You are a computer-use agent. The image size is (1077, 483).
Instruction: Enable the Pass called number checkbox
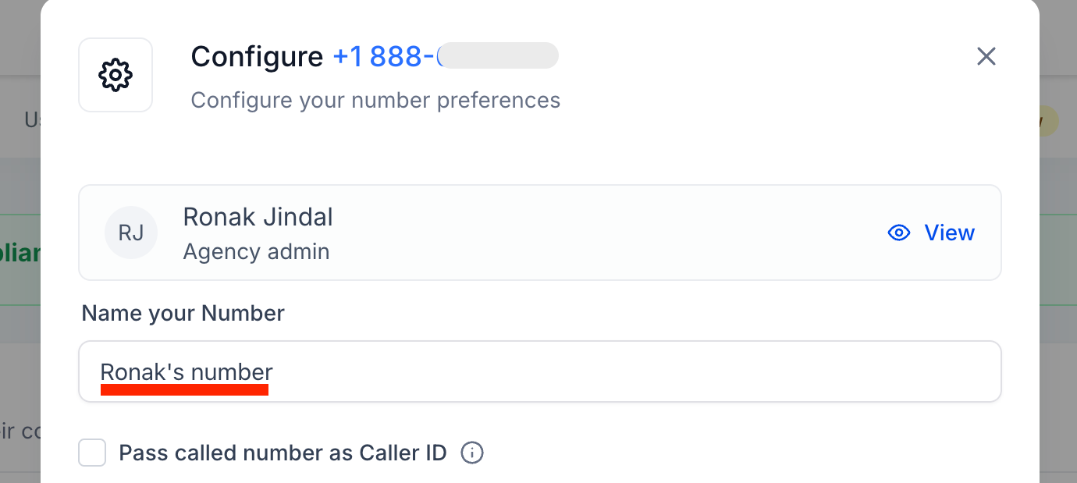(x=92, y=453)
